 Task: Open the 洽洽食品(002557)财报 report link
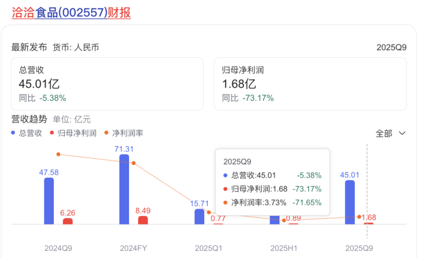click(x=70, y=13)
